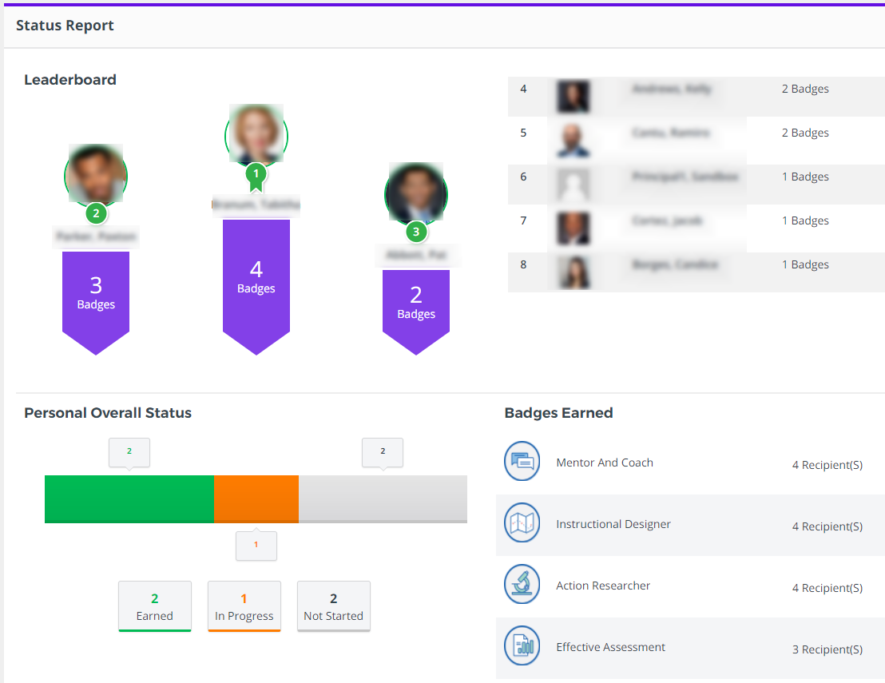885x683 pixels.
Task: Open the Effective Assessment chart badge icon
Action: click(522, 646)
